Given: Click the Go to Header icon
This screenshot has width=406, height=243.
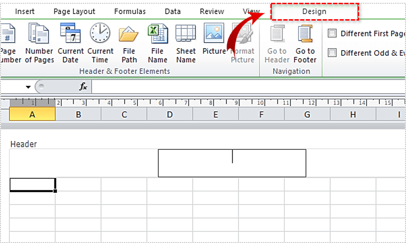Looking at the screenshot, I should (277, 43).
